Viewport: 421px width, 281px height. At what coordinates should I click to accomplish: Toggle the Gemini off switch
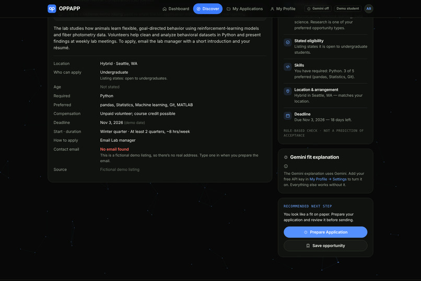point(318,8)
